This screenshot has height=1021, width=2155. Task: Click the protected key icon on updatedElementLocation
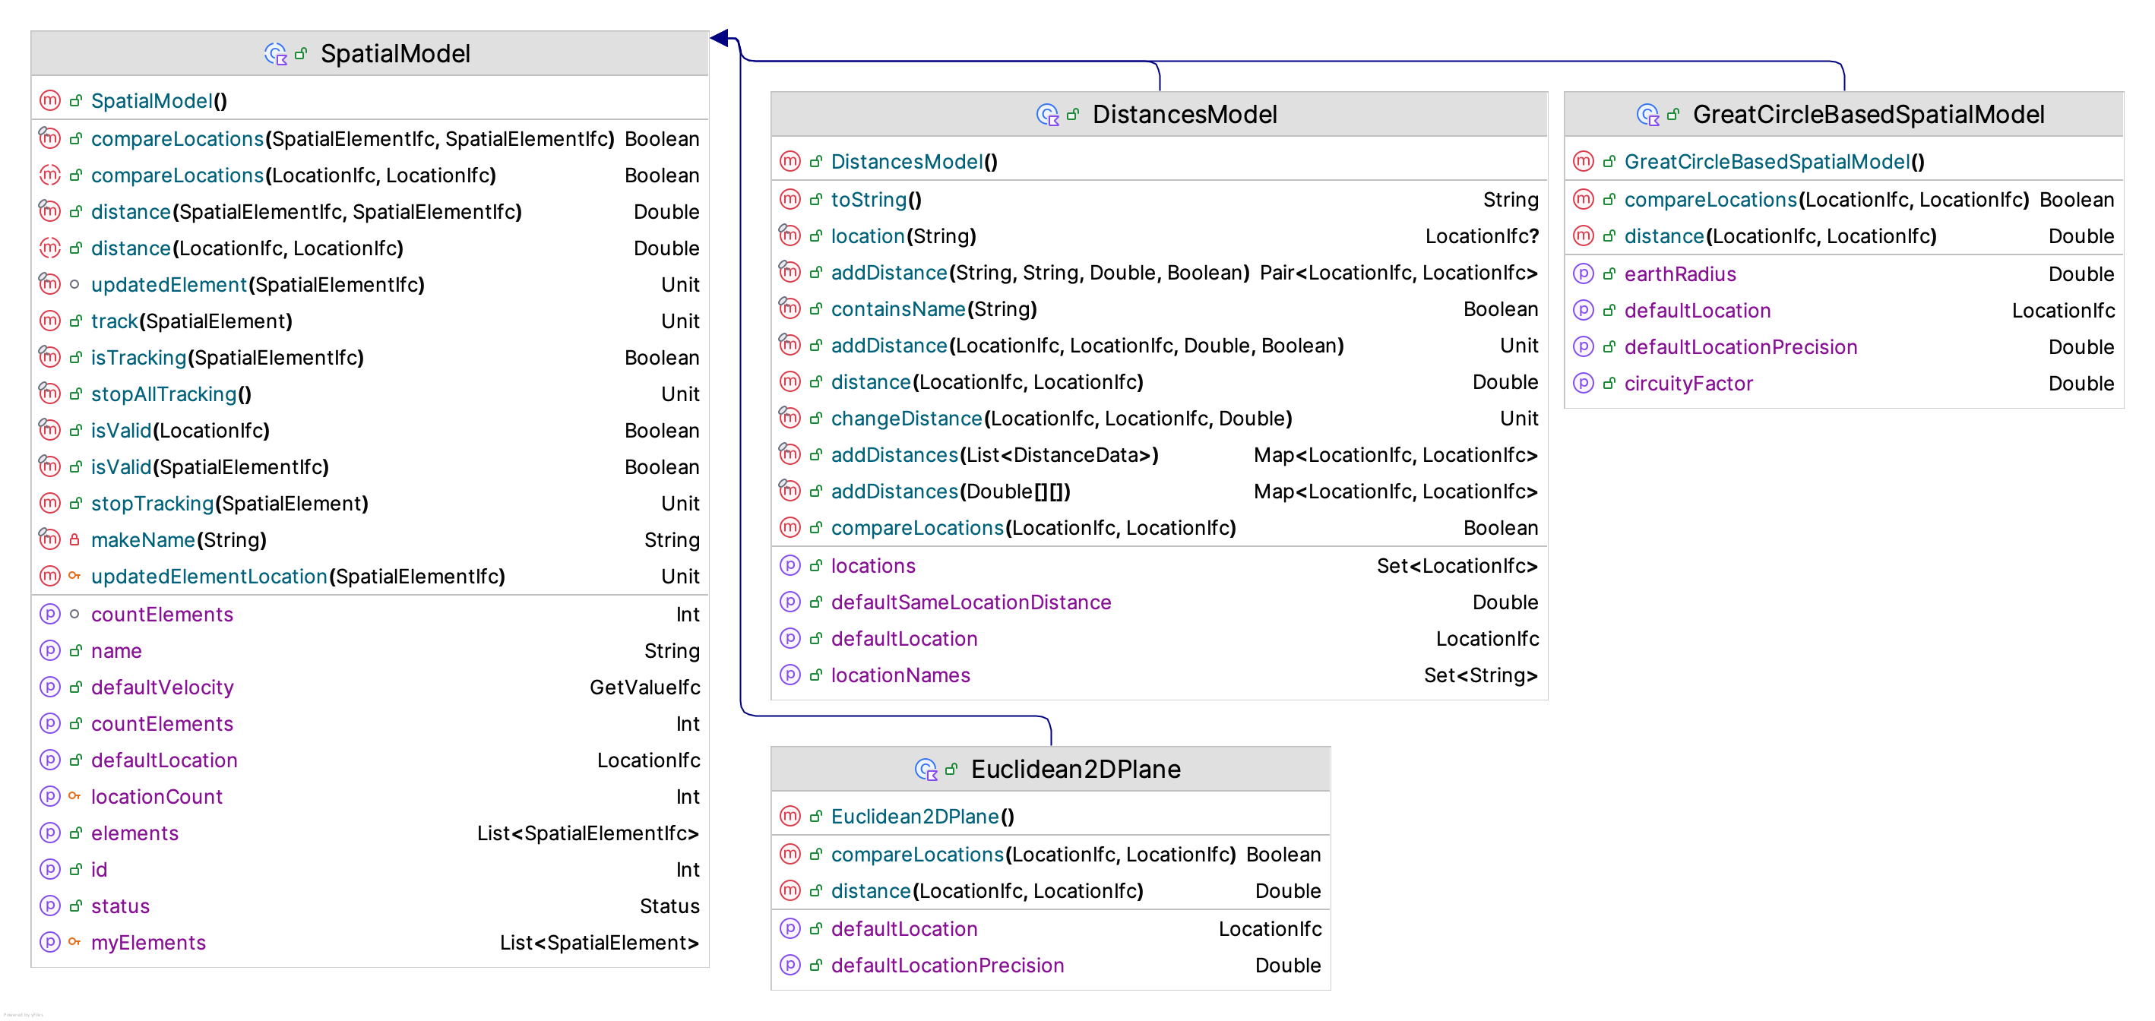point(74,575)
